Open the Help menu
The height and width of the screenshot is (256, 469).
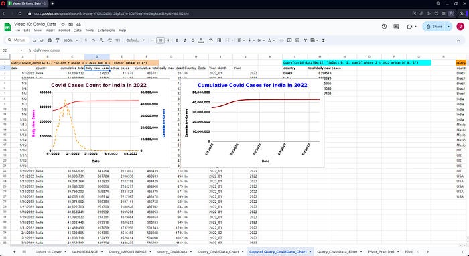pos(123,31)
